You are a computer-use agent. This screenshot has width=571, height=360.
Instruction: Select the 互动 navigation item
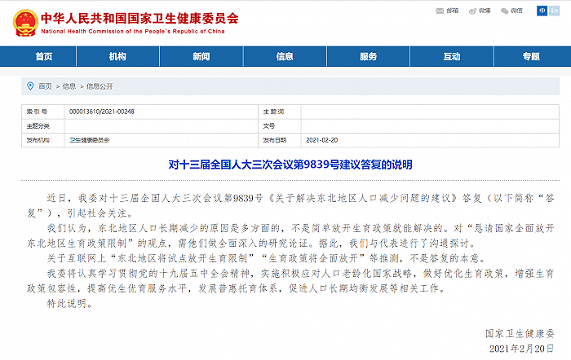451,56
